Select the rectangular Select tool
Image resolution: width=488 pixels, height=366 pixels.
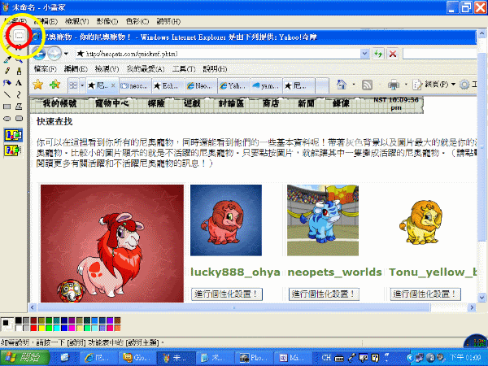19,35
